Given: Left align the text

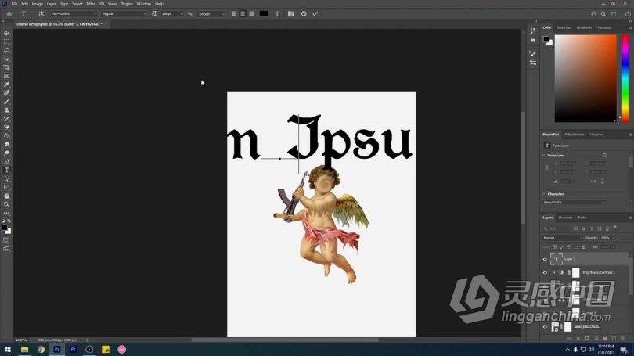Looking at the screenshot, I should 234,14.
